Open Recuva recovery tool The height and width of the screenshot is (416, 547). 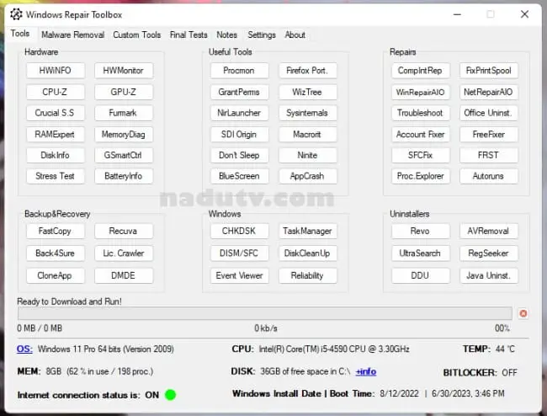123,231
